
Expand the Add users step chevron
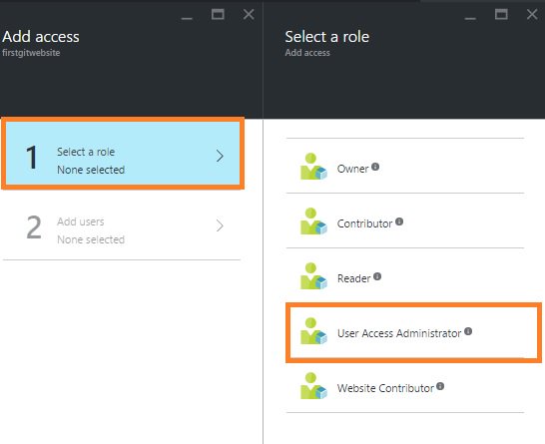pyautogui.click(x=220, y=225)
